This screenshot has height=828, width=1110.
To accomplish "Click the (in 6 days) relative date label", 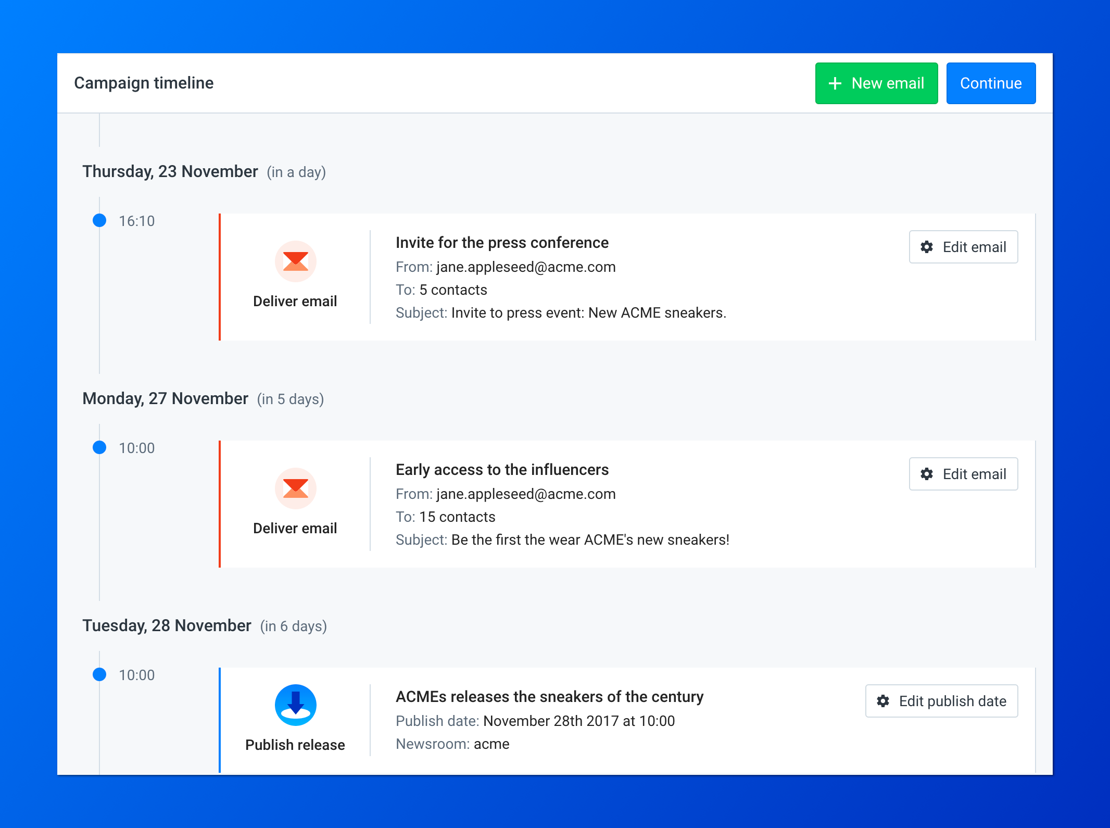I will [x=294, y=626].
